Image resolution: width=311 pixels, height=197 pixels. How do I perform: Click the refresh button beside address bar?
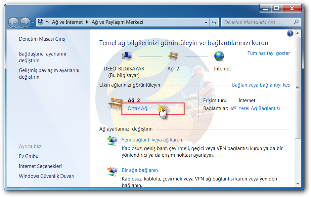(x=214, y=22)
